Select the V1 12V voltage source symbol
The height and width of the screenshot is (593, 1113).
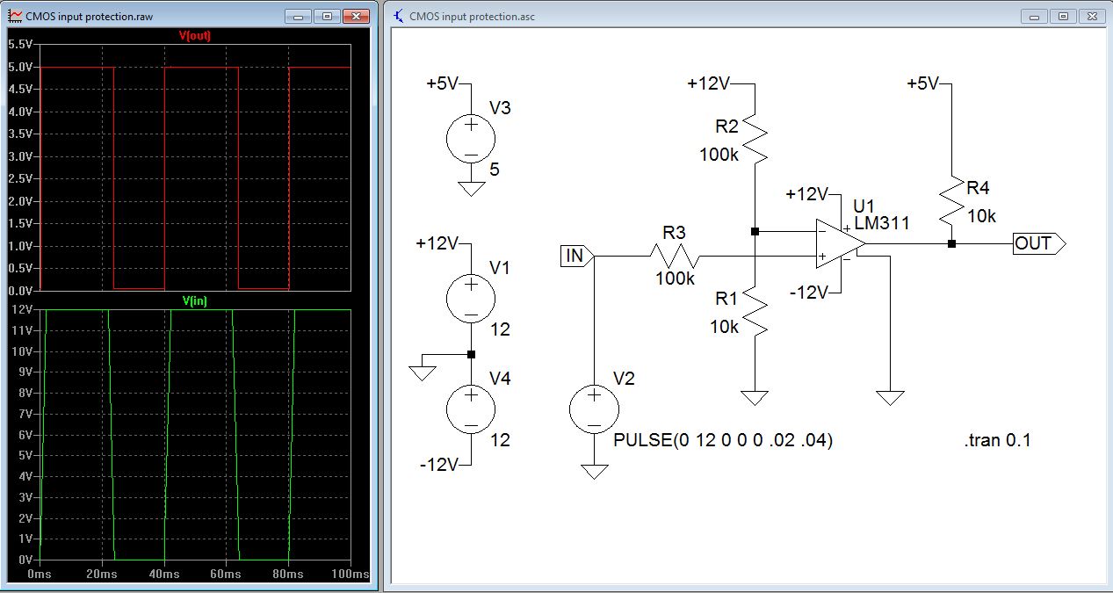click(x=471, y=299)
